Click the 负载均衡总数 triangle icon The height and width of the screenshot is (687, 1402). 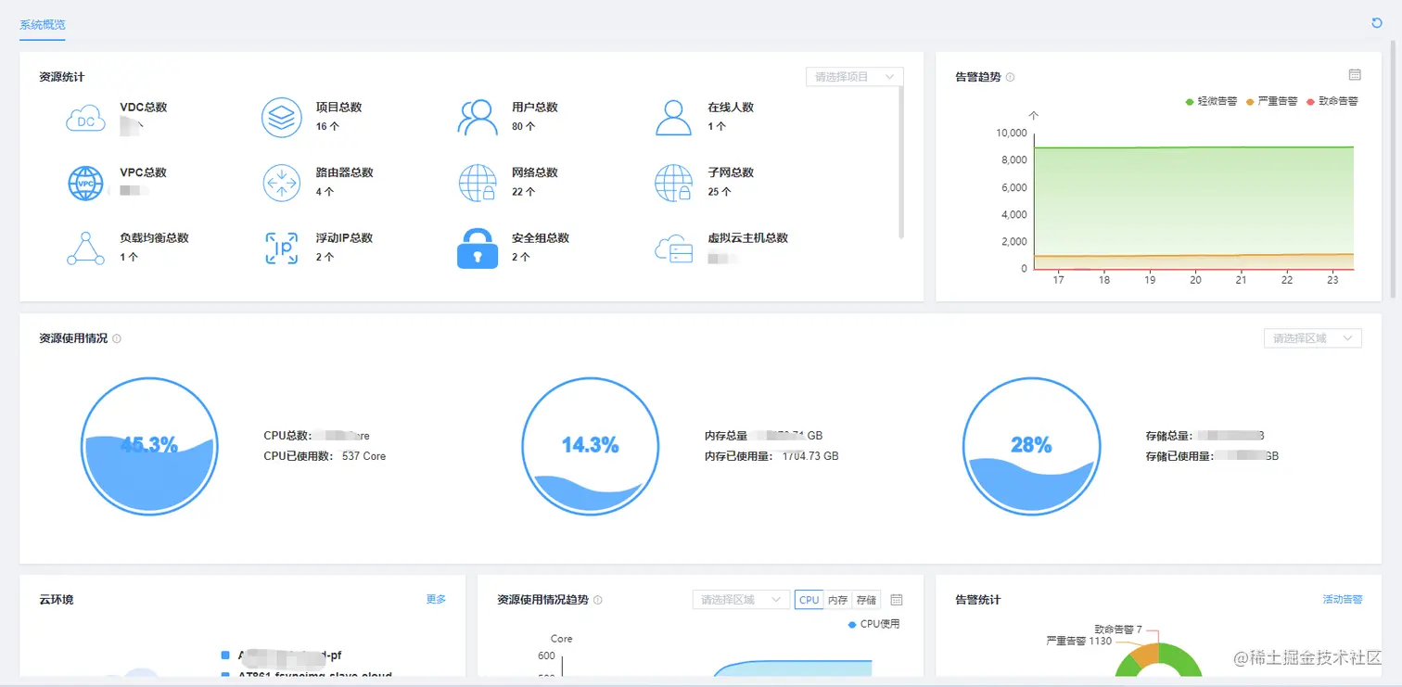click(x=85, y=248)
